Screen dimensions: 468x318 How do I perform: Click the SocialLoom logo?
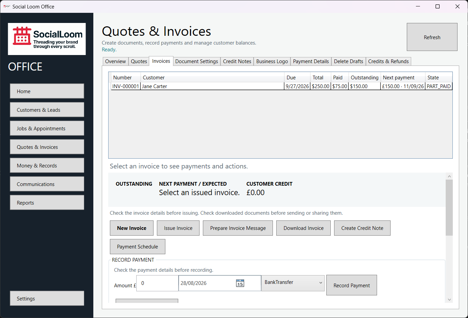pyautogui.click(x=47, y=39)
